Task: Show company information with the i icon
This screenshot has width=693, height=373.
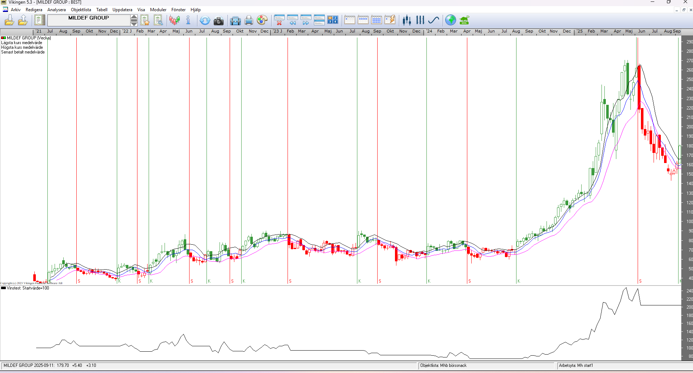Action: [188, 20]
